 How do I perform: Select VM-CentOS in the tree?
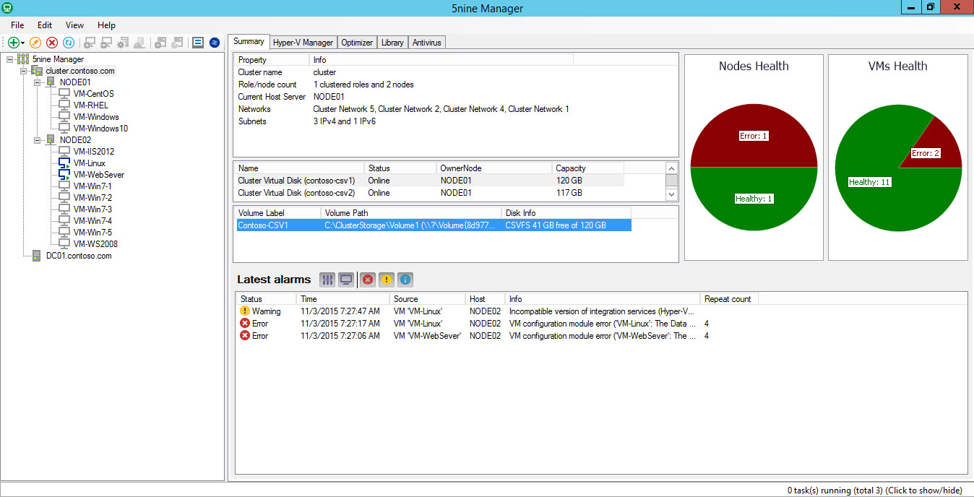[94, 94]
